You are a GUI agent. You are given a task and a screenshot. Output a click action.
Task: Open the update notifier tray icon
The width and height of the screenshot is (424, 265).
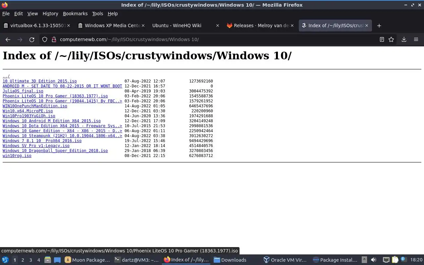(403, 259)
